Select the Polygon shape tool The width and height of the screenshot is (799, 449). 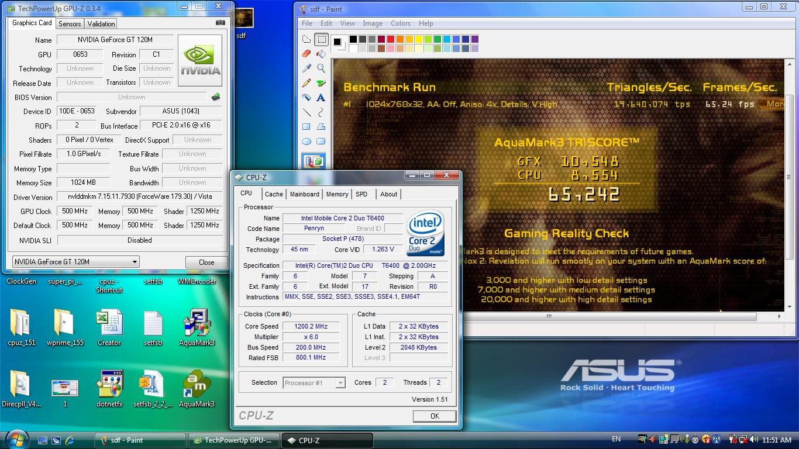(321, 127)
